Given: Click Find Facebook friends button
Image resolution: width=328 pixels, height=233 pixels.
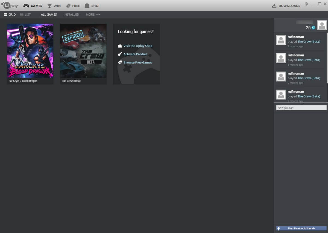Looking at the screenshot, I should 301,228.
